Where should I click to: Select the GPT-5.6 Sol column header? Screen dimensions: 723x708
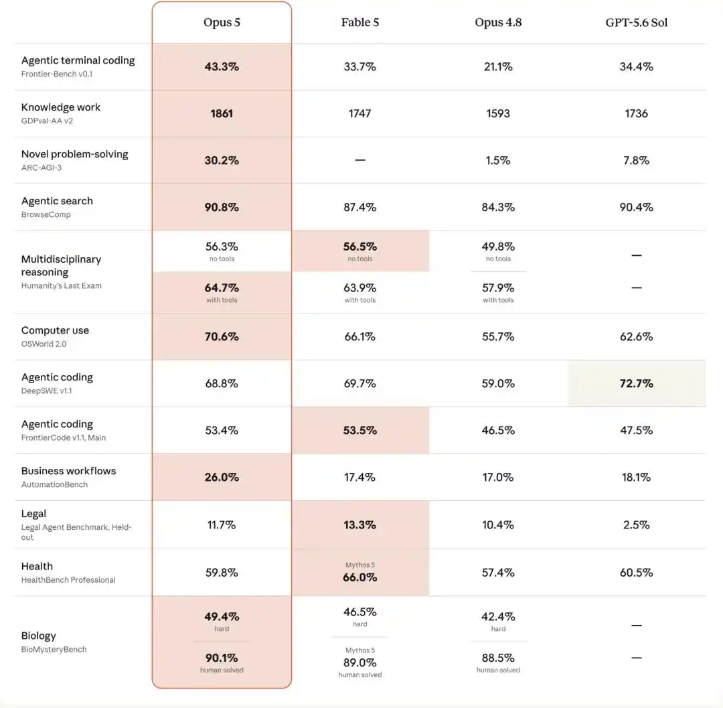pos(637,22)
